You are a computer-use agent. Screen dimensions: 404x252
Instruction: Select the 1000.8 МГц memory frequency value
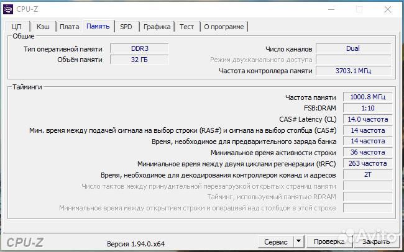pos(368,97)
